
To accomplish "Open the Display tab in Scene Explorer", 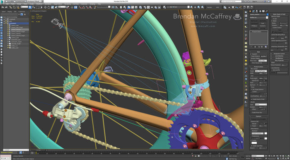I will click(x=10, y=12).
